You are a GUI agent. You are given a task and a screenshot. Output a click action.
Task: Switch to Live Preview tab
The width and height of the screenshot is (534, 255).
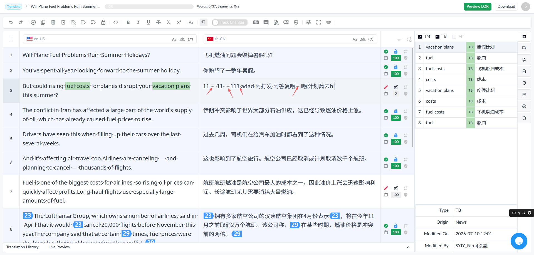pos(59,247)
